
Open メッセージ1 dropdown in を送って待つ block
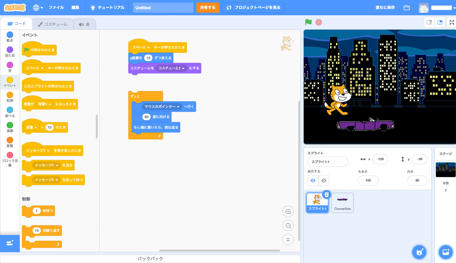point(47,180)
